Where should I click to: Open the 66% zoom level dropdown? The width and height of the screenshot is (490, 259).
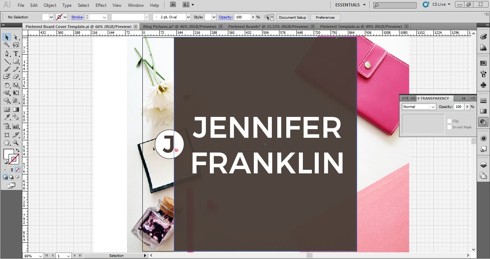pyautogui.click(x=40, y=256)
